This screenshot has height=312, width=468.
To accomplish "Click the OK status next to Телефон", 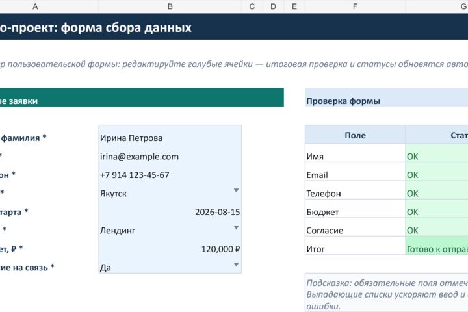I will (437, 190).
